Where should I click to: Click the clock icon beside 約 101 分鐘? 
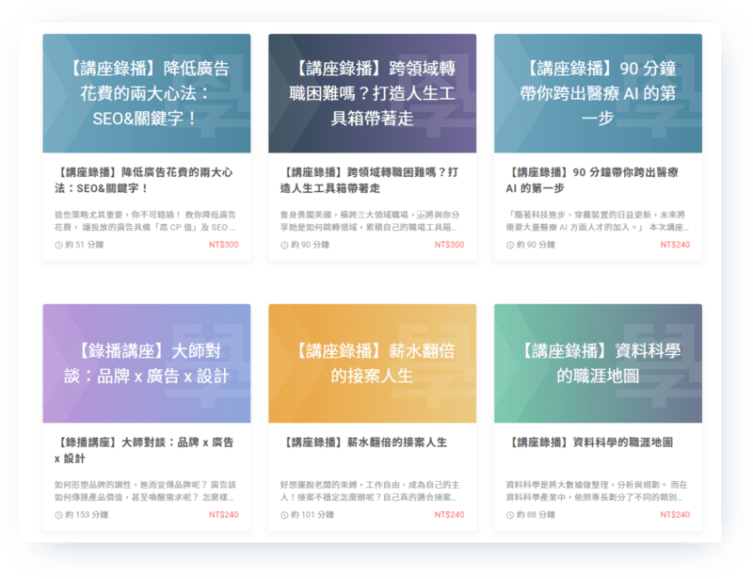click(285, 515)
